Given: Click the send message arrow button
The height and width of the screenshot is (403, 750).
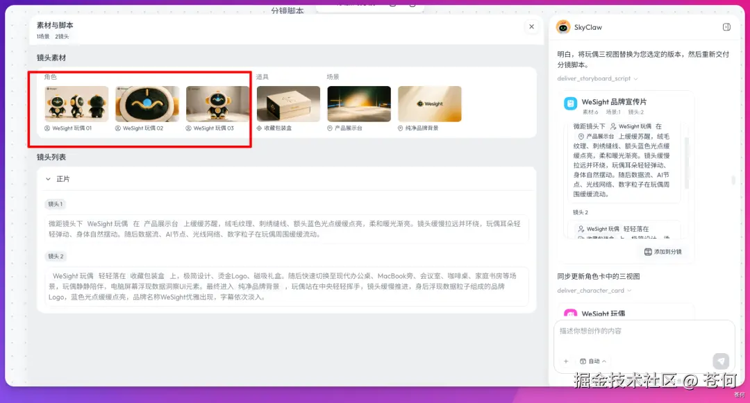Looking at the screenshot, I should [721, 361].
